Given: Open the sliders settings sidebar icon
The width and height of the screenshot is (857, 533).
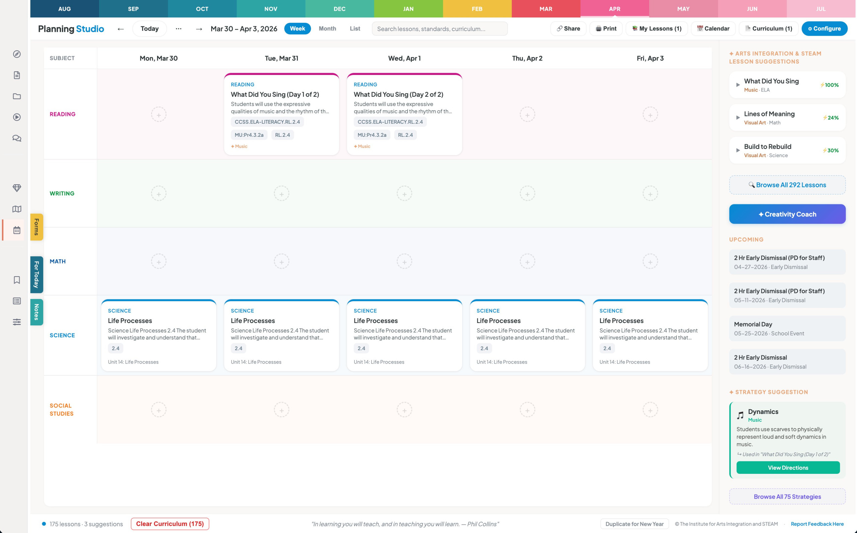Looking at the screenshot, I should [x=17, y=322].
